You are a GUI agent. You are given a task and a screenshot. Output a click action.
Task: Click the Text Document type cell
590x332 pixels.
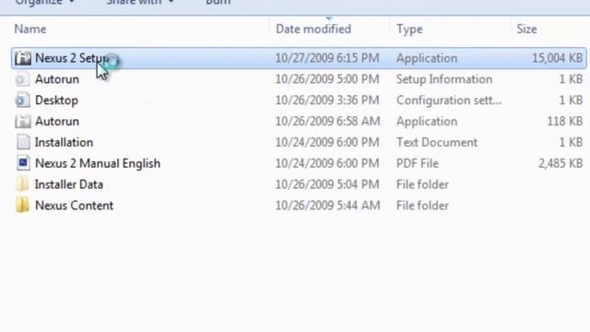point(436,143)
